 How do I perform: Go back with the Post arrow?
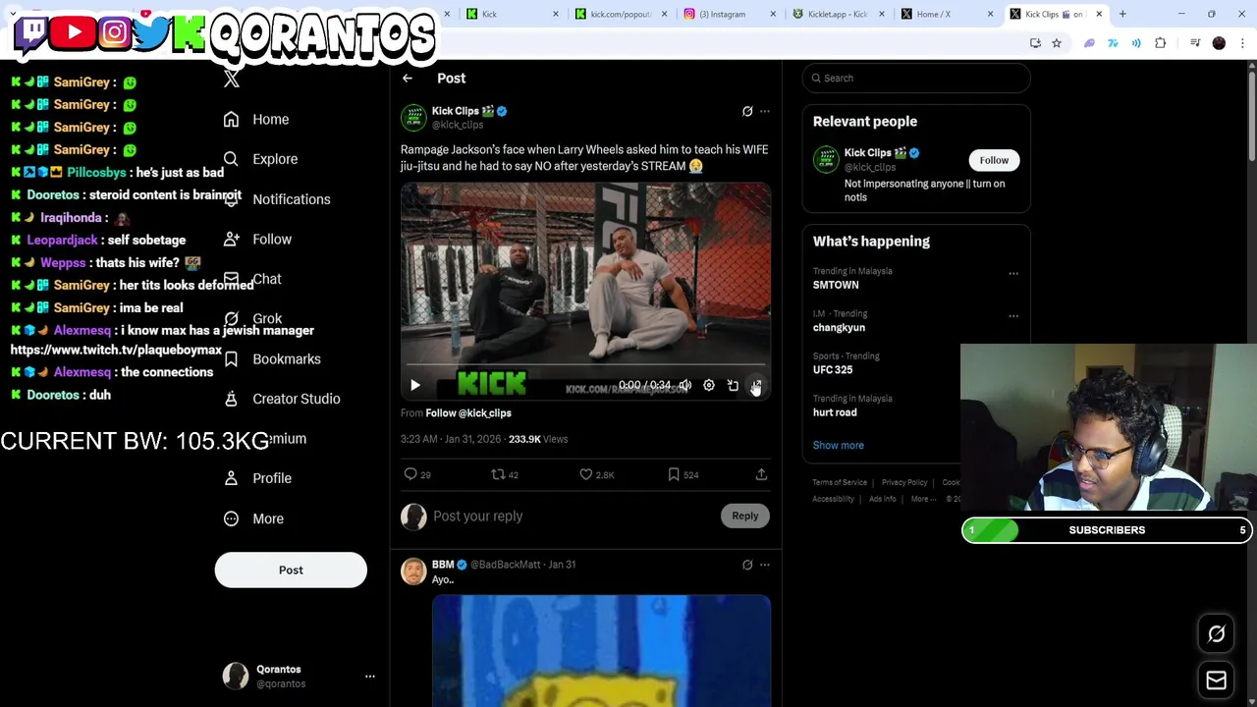pyautogui.click(x=408, y=79)
